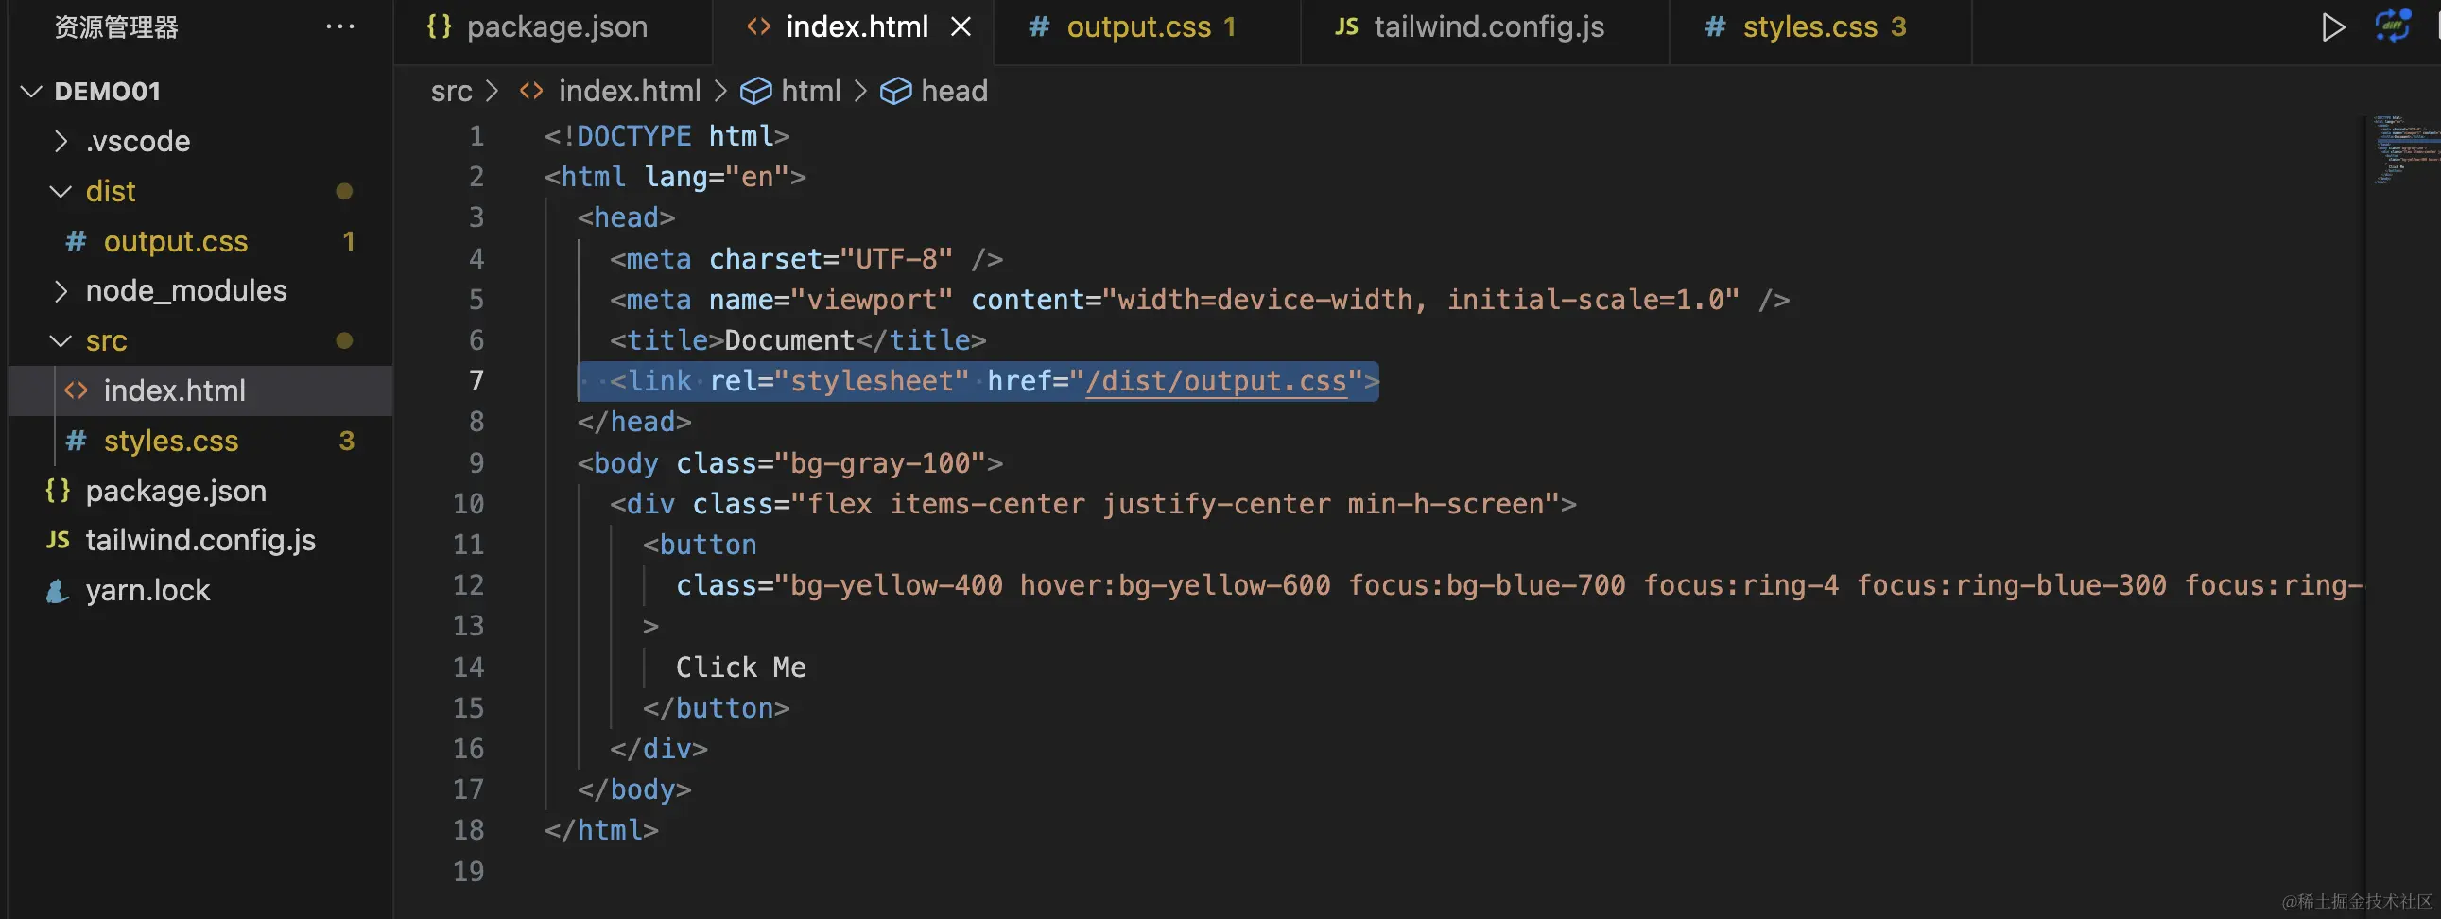This screenshot has width=2441, height=919.
Task: Collapse the DEMO01 root folder
Action: [31, 92]
